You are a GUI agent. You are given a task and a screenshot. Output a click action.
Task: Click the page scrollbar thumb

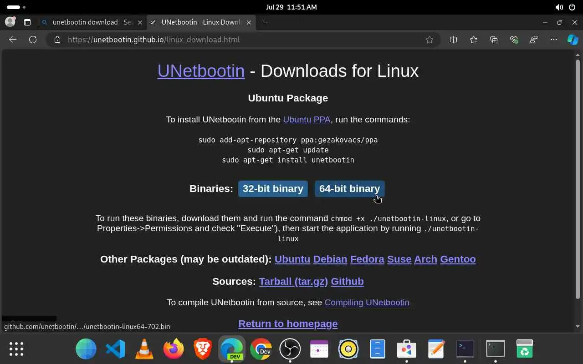point(578,180)
